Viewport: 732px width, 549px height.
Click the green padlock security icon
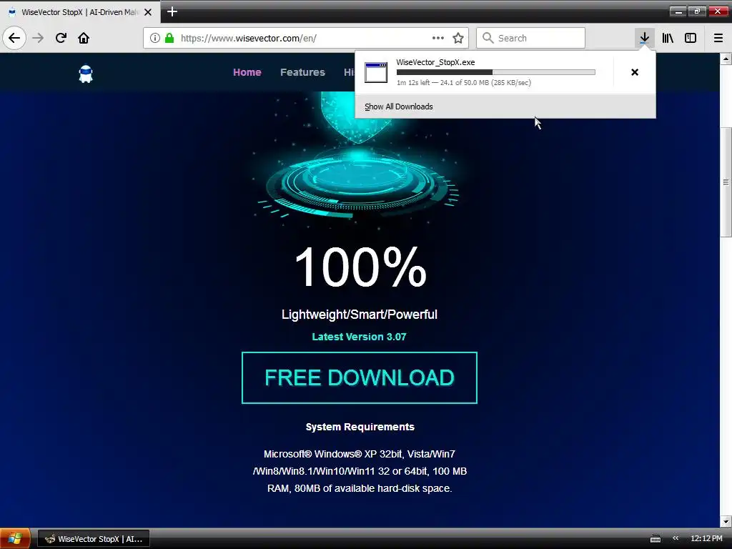(169, 38)
